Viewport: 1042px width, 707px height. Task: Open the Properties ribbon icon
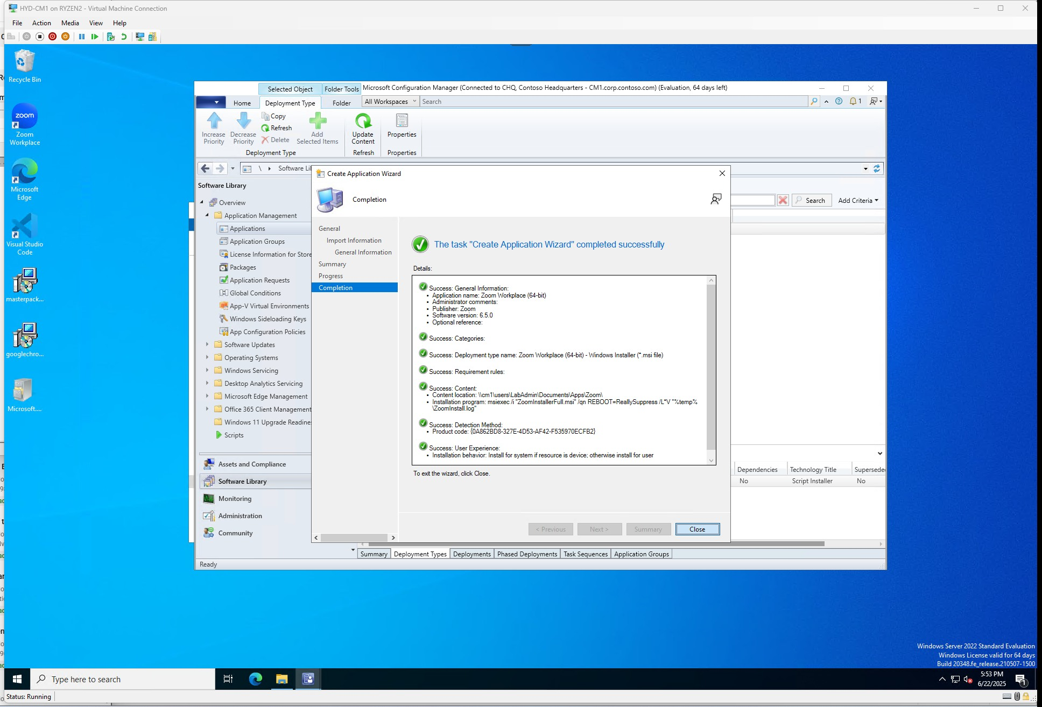(x=402, y=121)
